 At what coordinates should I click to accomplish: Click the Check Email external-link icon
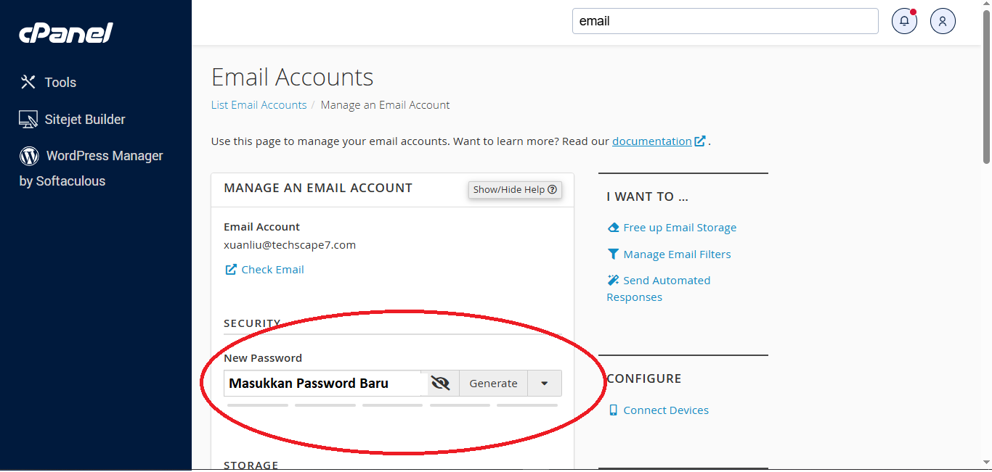[231, 270]
